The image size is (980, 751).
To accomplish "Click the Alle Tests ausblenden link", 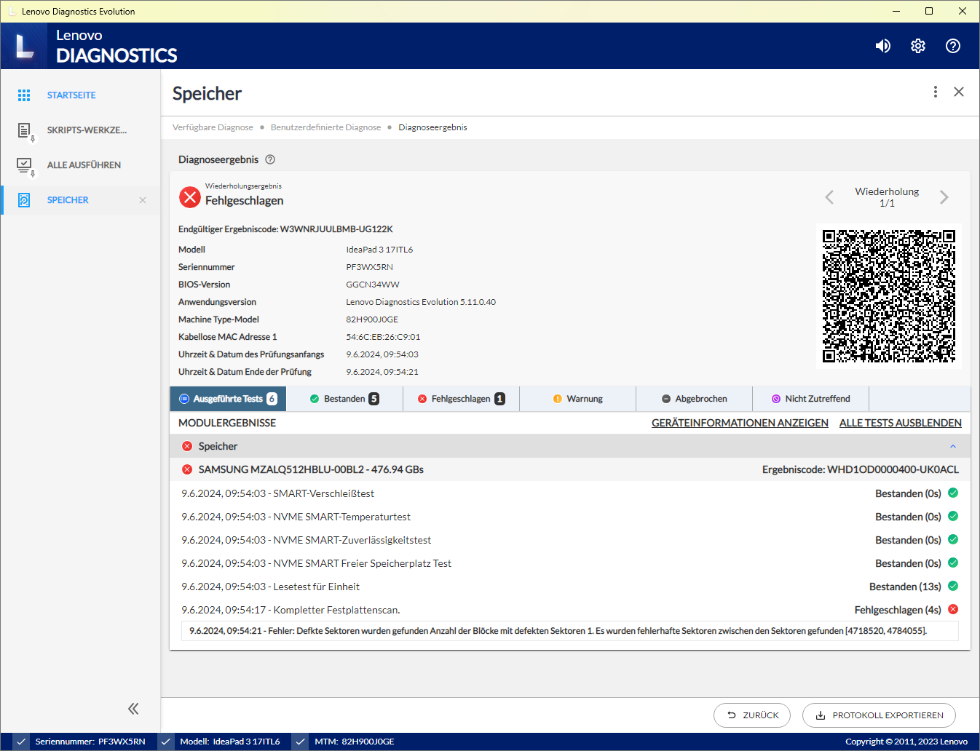I will (x=901, y=423).
